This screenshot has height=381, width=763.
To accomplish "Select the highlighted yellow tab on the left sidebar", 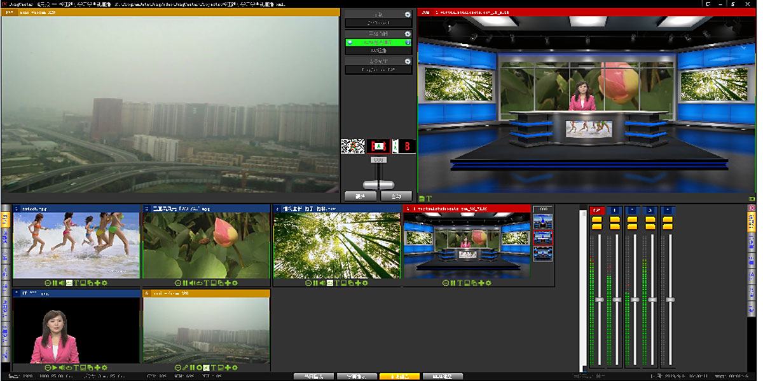I will (x=5, y=220).
